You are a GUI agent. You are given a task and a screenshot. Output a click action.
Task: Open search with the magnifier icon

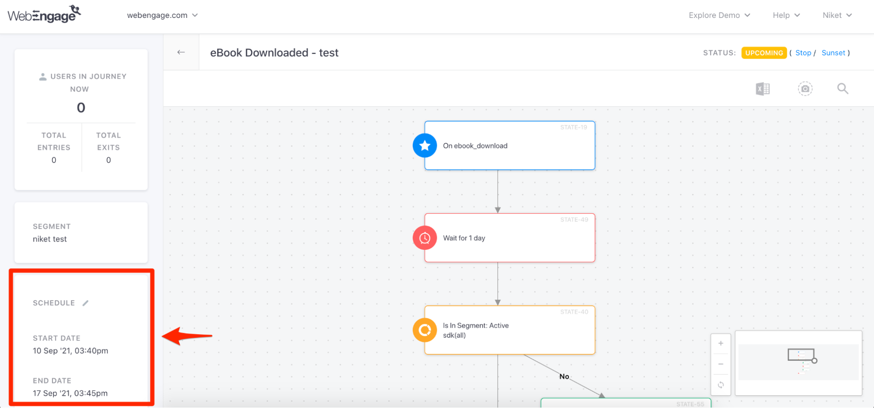(843, 89)
